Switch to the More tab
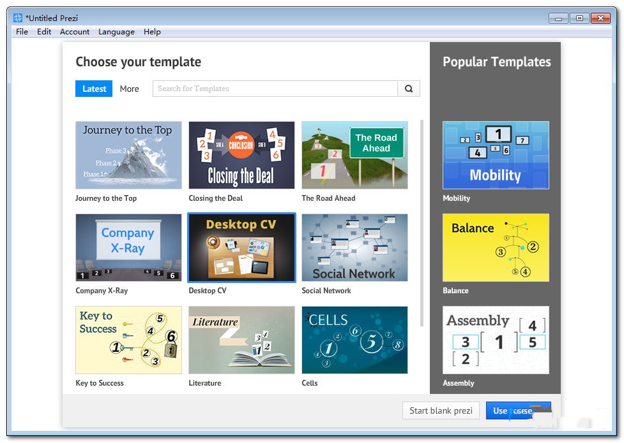This screenshot has width=624, height=443. [x=130, y=89]
